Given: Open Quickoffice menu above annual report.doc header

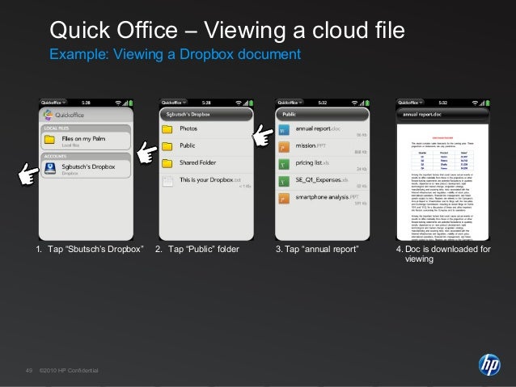Looking at the screenshot, I should pyautogui.click(x=410, y=103).
